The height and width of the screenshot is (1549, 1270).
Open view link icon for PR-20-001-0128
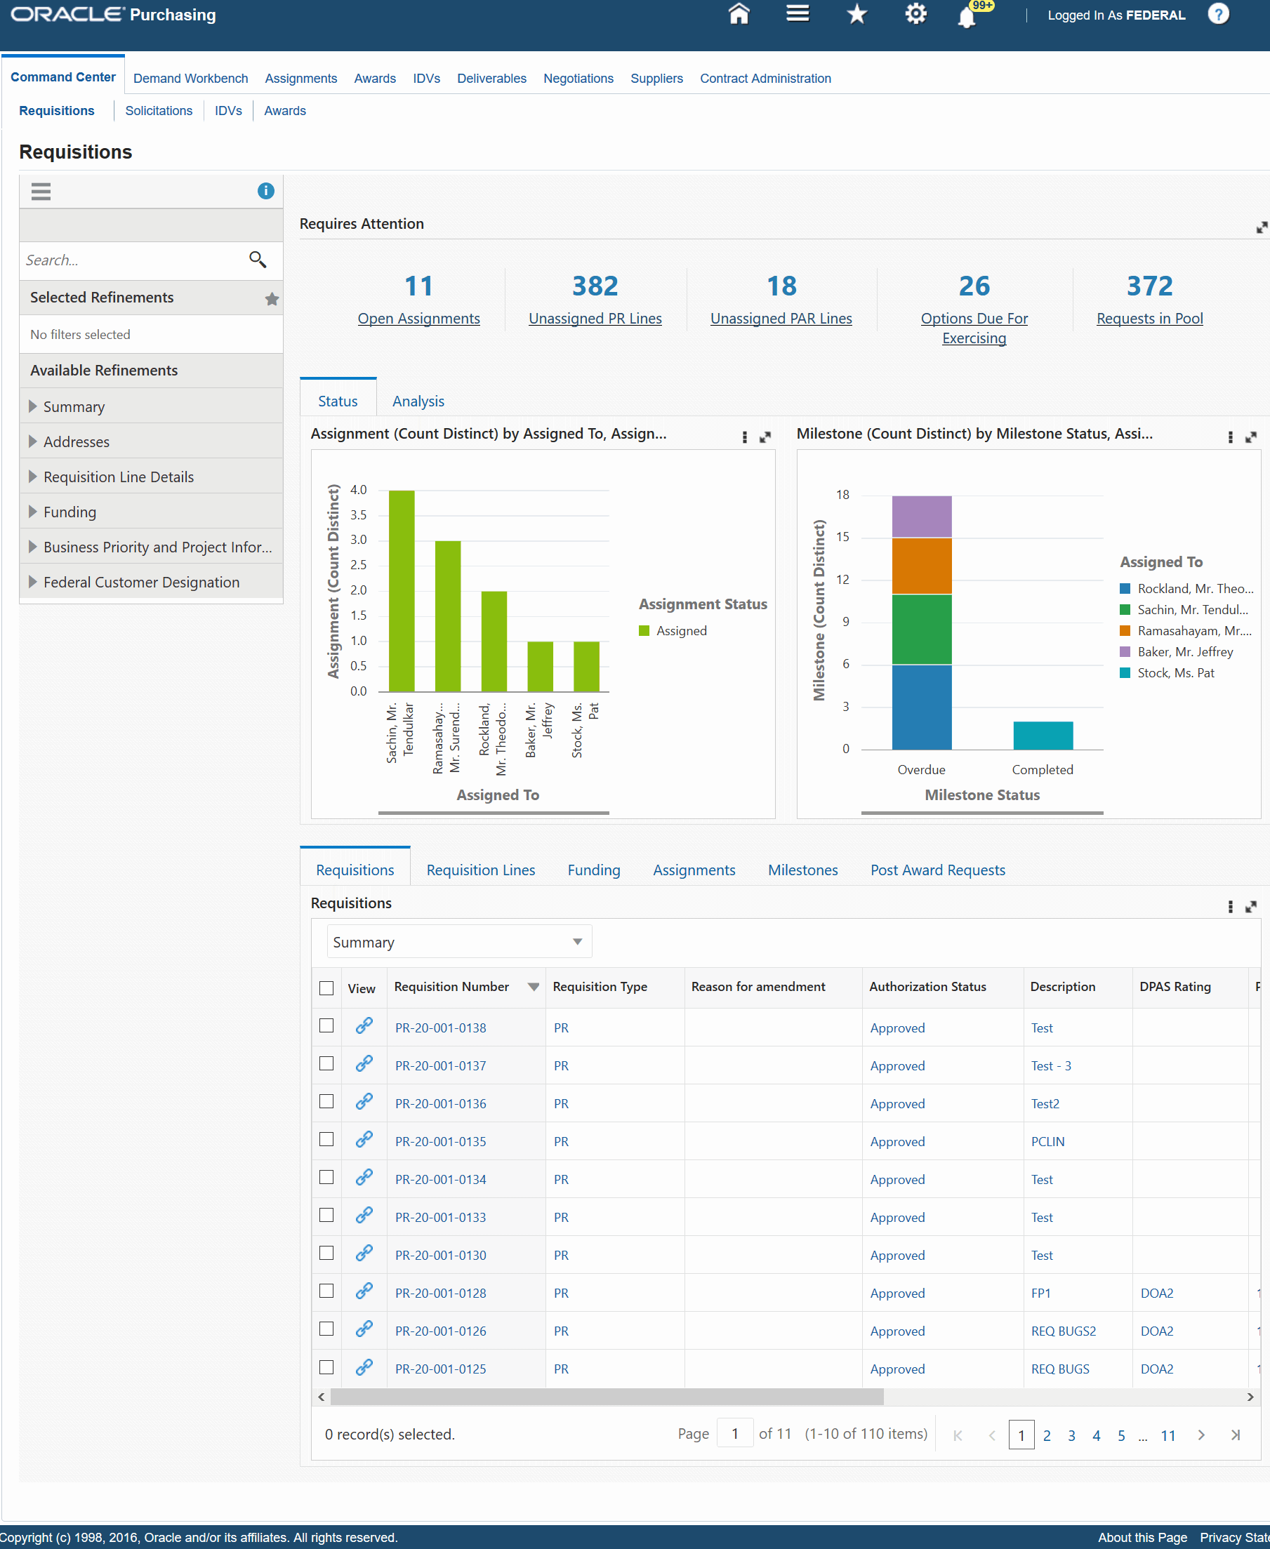(364, 1291)
